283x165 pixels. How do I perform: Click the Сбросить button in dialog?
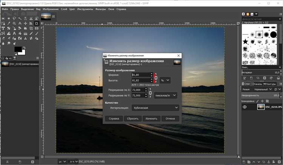pos(132,119)
